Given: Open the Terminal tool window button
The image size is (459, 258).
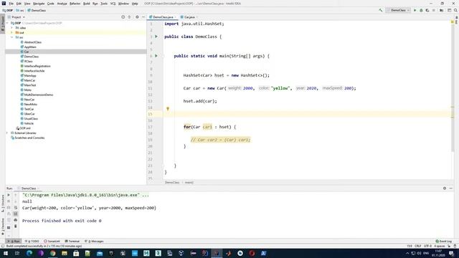Looking at the screenshot, I should click(72, 242).
